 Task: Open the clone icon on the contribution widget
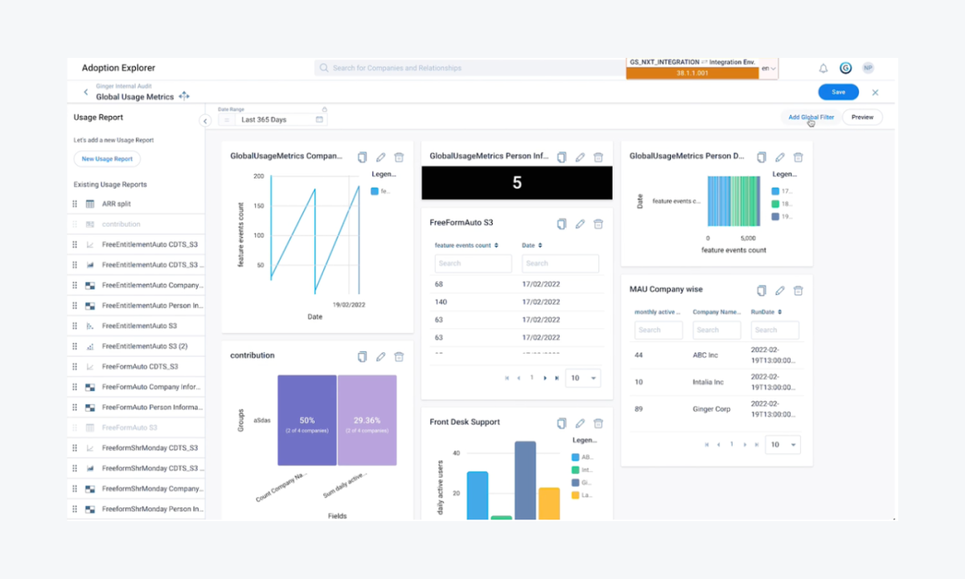[362, 356]
